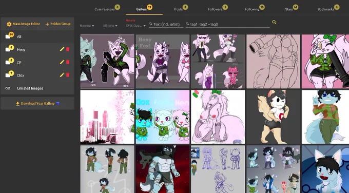Open four-panel pink character collage thumbnail
This screenshot has height=193, width=349.
click(x=218, y=62)
